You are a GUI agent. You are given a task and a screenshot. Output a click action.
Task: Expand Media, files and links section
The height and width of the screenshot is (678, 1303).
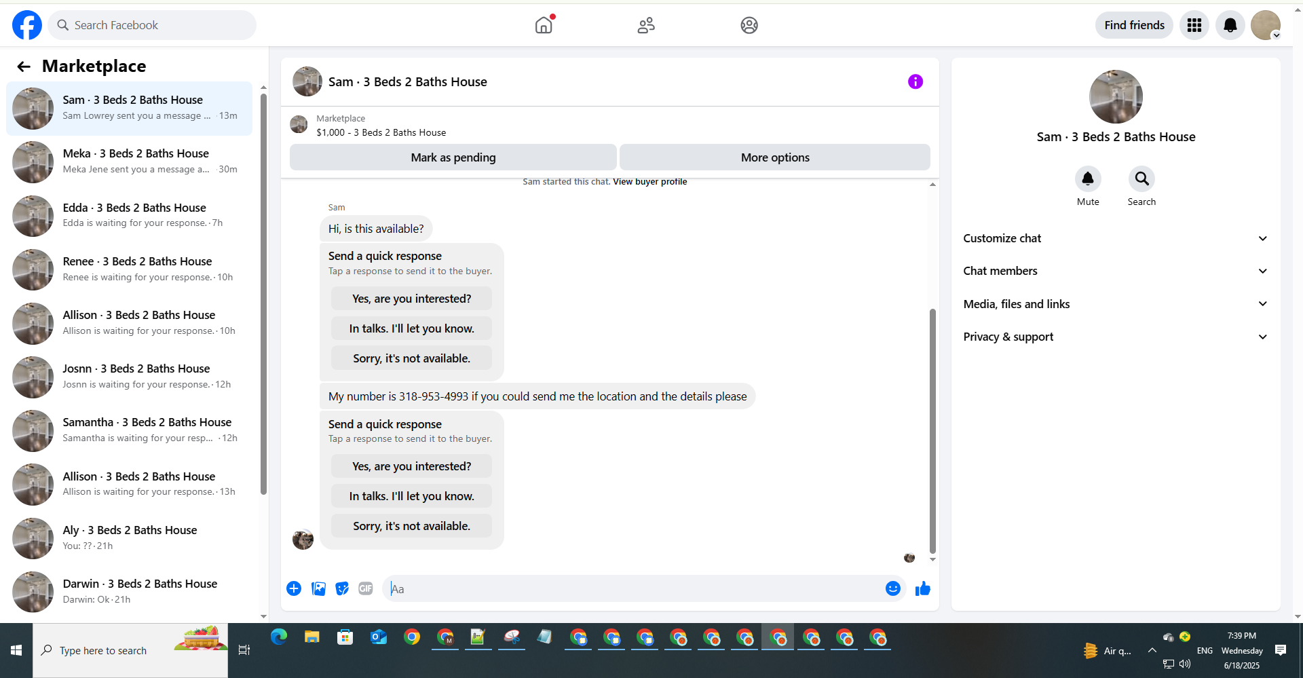point(1115,304)
